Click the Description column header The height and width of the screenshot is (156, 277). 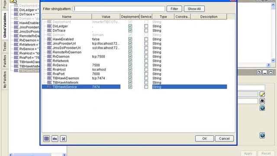pos(209,16)
